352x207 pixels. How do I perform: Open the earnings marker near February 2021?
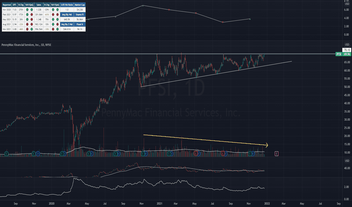pyautogui.click(x=169, y=154)
